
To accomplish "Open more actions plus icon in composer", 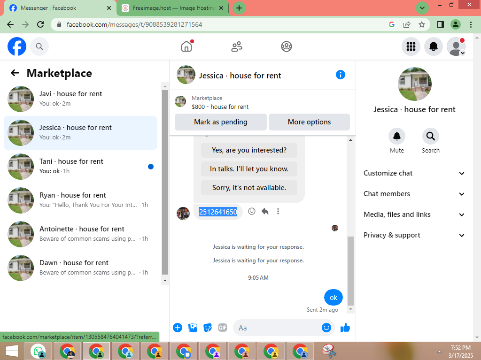I will tap(177, 328).
